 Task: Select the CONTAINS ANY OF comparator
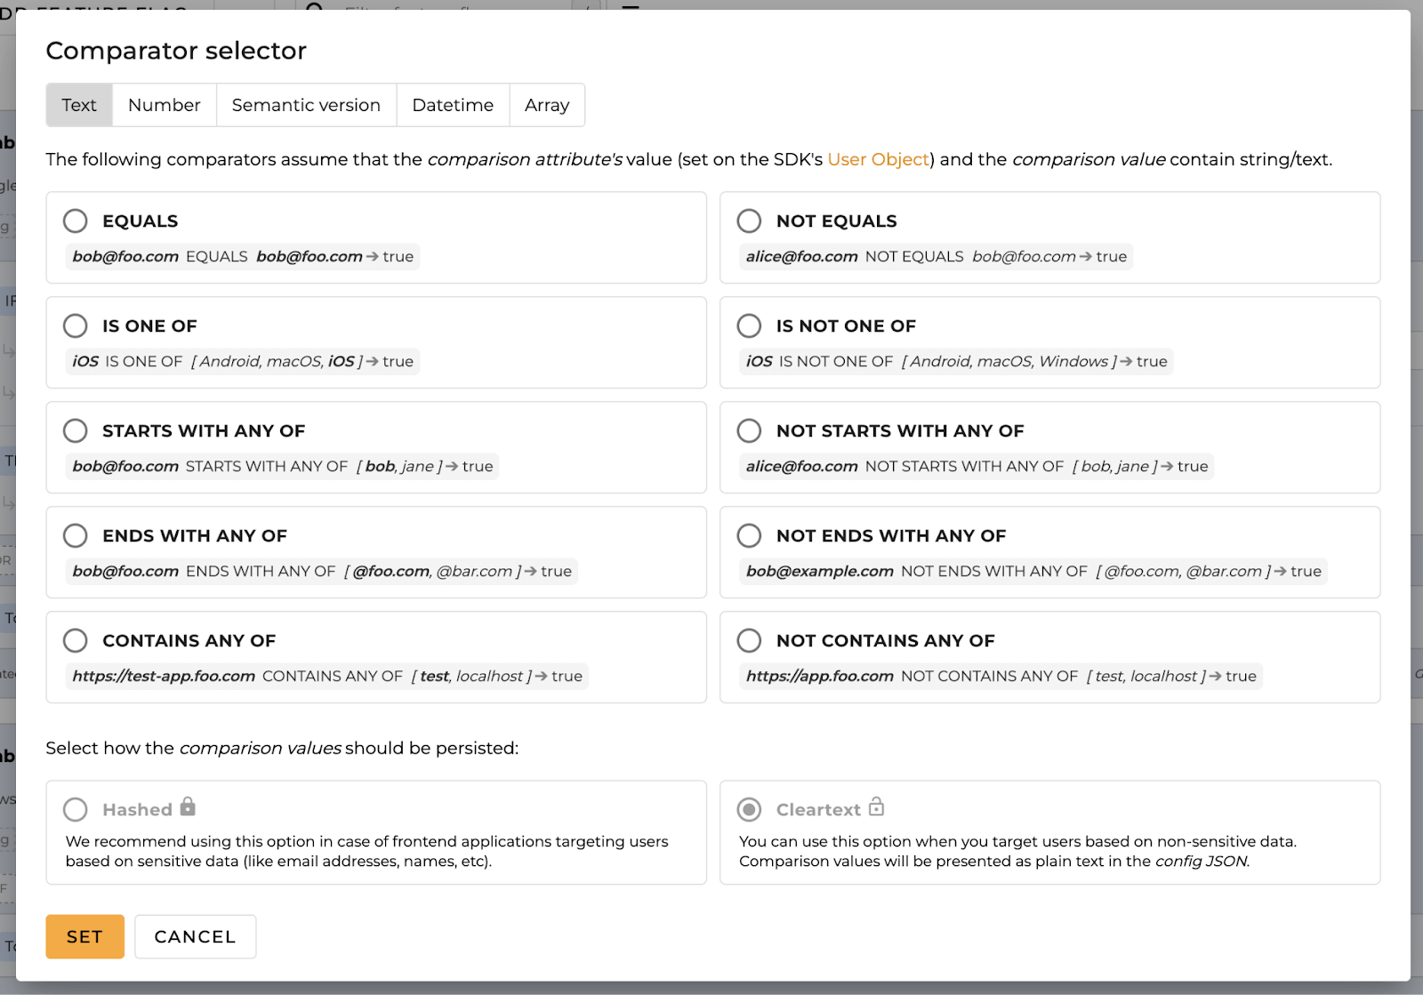click(76, 640)
